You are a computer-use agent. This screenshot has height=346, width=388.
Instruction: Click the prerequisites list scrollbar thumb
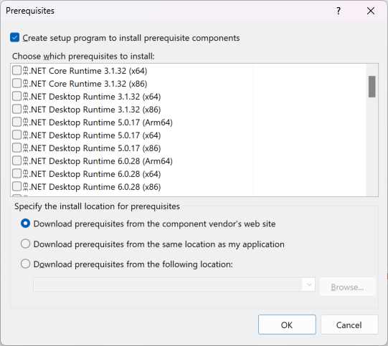pos(372,87)
